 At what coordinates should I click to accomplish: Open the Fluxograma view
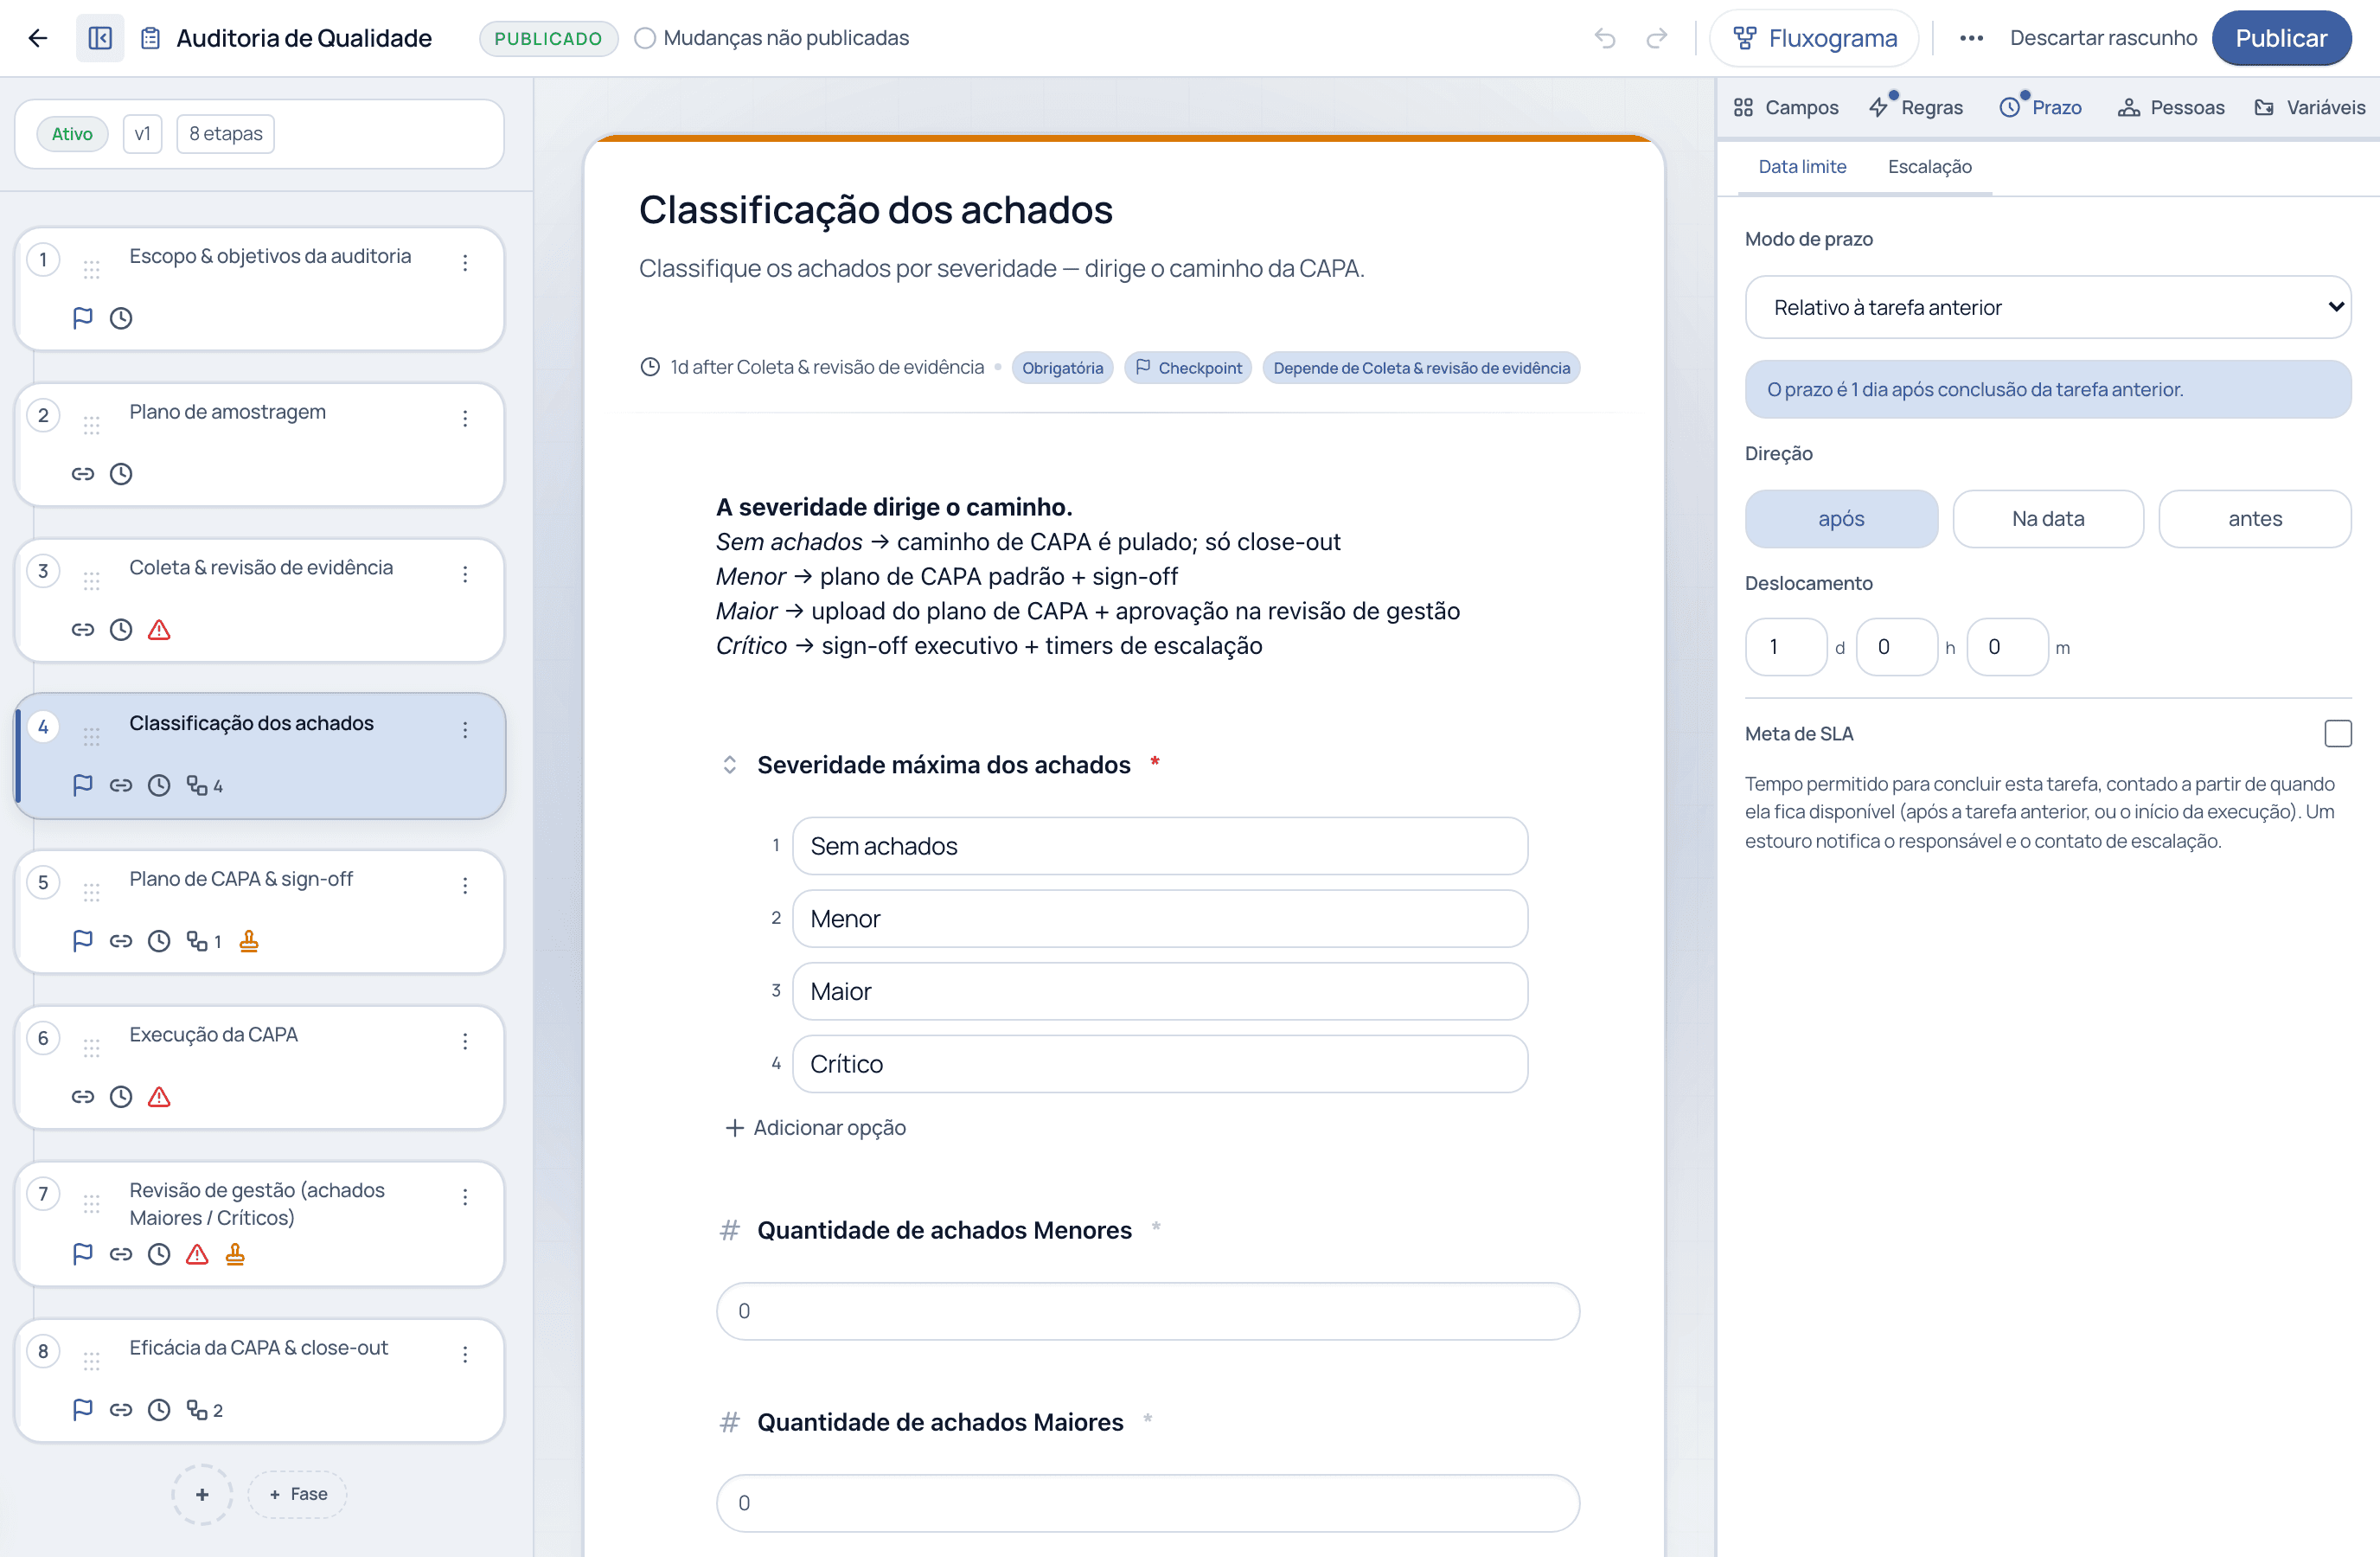(1814, 38)
